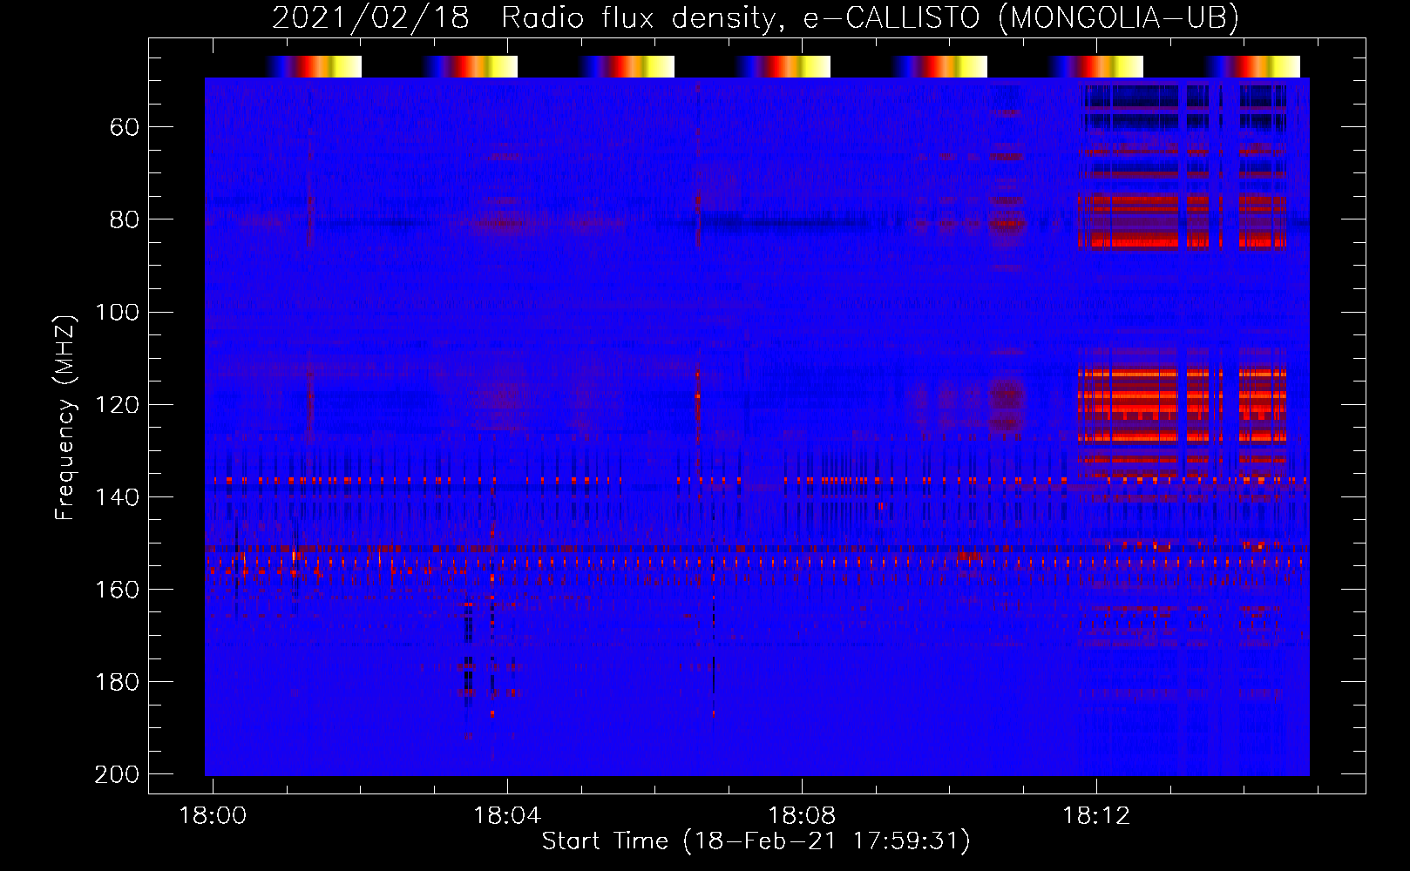Viewport: 1410px width, 871px height.
Task: Click the color bar right of 18:12
Action: coord(1096,67)
